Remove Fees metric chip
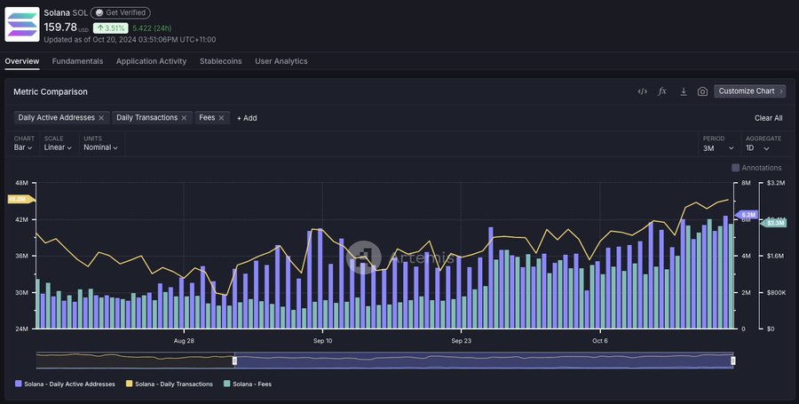The height and width of the screenshot is (404, 799). point(221,118)
